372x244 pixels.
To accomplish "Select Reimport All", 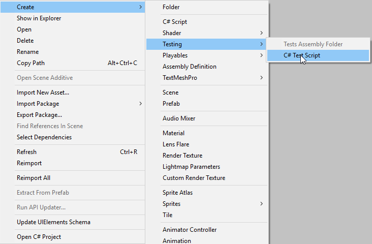I will point(73,178).
